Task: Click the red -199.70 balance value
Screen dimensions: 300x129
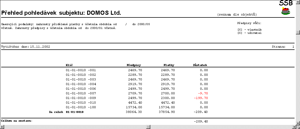Action: click(x=201, y=98)
